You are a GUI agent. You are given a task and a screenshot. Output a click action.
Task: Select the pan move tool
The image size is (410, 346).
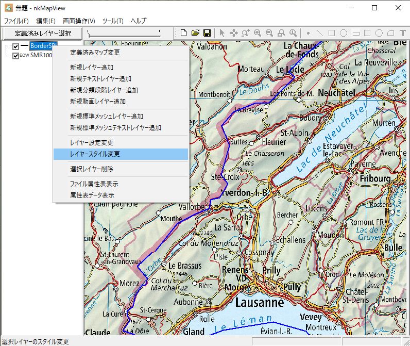(x=233, y=33)
